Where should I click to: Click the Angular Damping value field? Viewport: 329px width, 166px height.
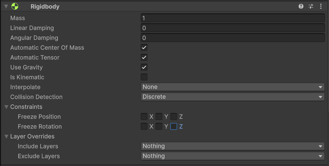[x=233, y=38]
